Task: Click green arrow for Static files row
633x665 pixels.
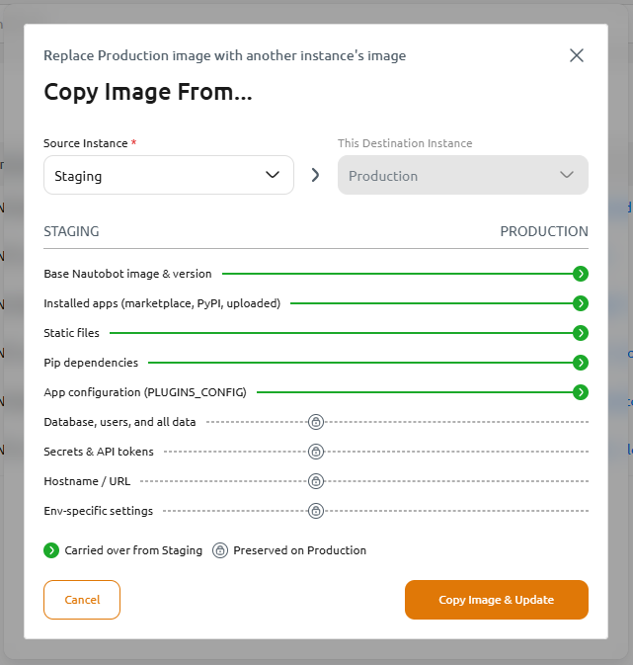Action: click(581, 333)
